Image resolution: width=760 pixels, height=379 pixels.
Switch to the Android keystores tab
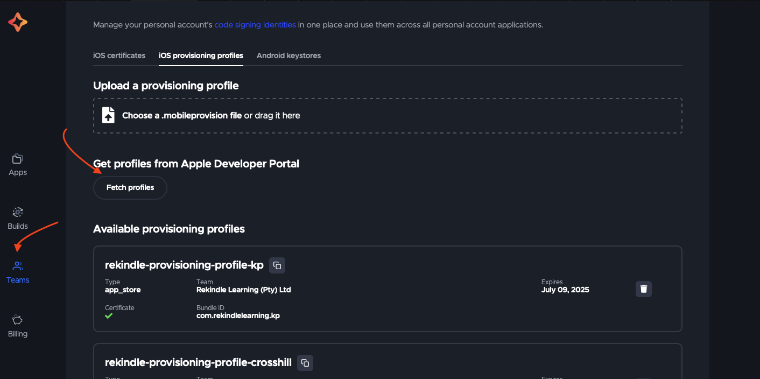click(x=288, y=55)
